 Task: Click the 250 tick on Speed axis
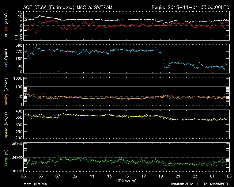(18, 131)
